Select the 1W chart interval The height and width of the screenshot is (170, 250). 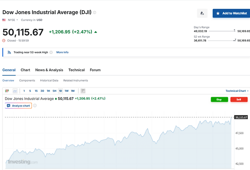click(x=66, y=91)
